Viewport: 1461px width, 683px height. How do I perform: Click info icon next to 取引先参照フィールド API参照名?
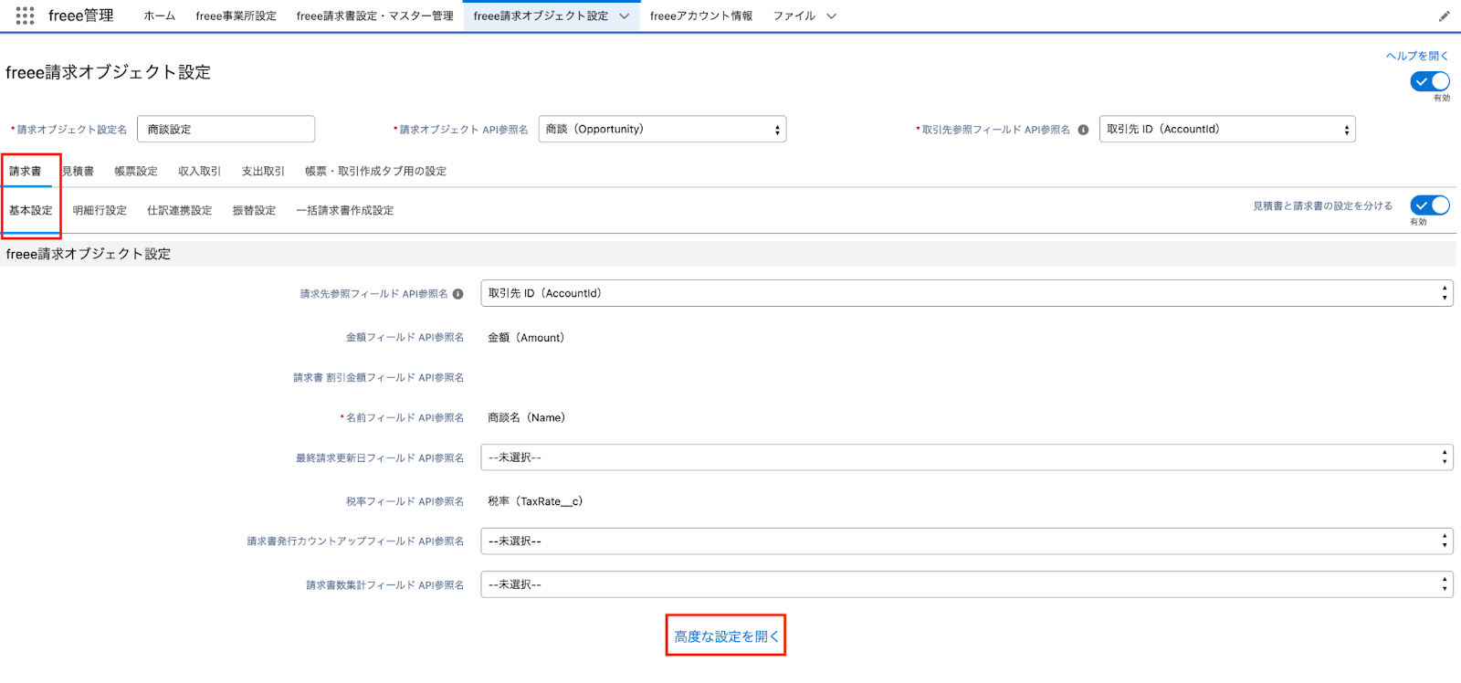coord(1083,130)
